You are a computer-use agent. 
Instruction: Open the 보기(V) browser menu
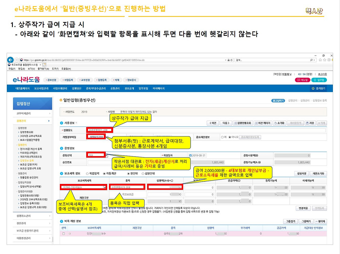pos(31,69)
